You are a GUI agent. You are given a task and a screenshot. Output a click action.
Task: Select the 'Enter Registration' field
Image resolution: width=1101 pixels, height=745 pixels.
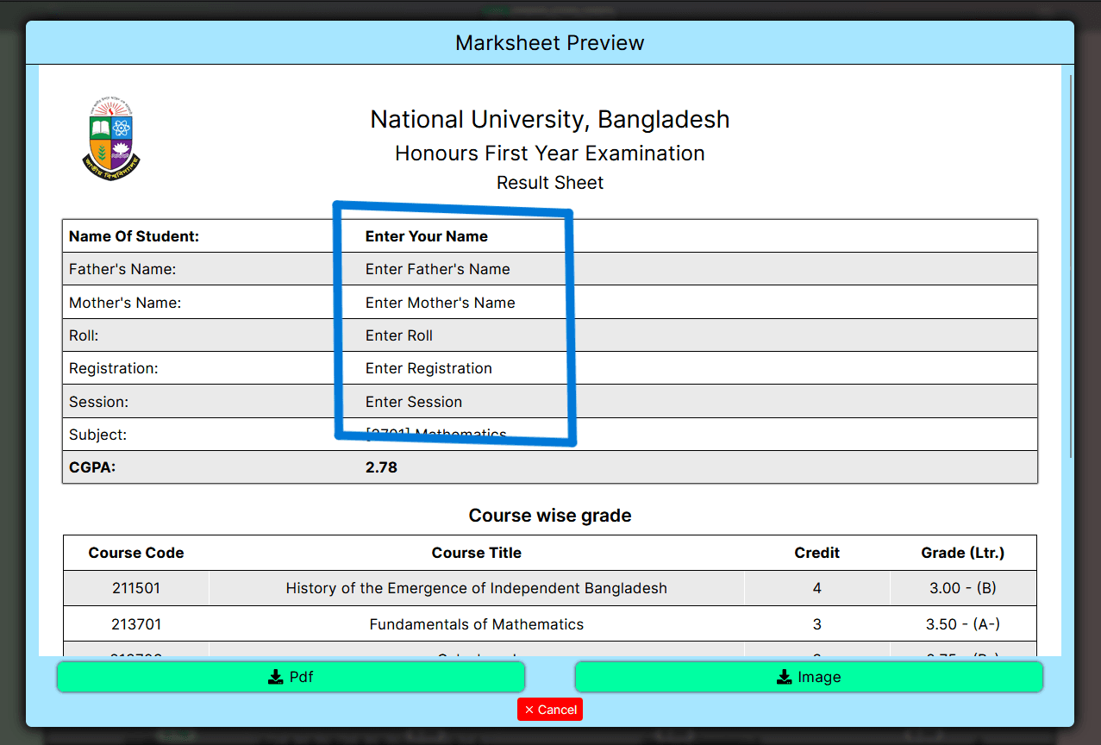(x=429, y=368)
